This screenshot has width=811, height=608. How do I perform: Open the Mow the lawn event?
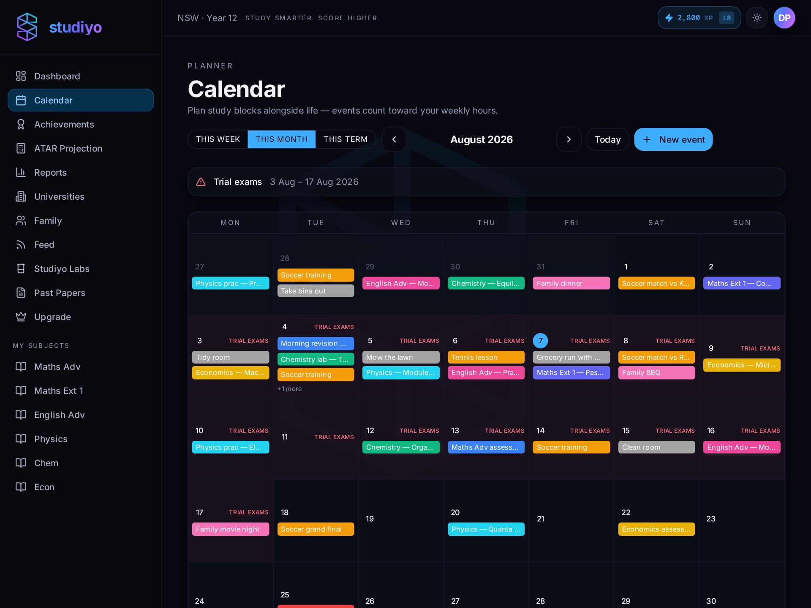point(401,357)
